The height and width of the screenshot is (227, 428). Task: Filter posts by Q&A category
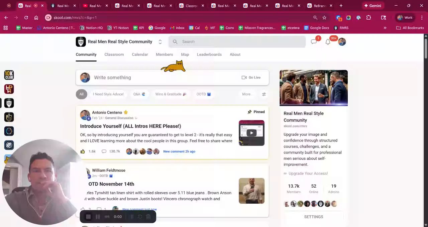[x=139, y=94]
